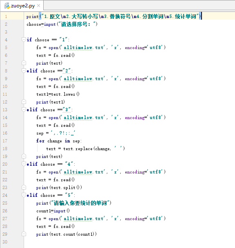Click 'text1=text.lower()' on line 11
The image size is (235, 248).
pos(58,94)
